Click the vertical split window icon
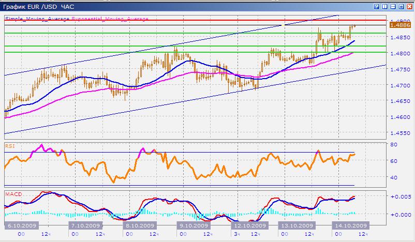The width and height of the screenshot is (415, 242). [x=383, y=6]
